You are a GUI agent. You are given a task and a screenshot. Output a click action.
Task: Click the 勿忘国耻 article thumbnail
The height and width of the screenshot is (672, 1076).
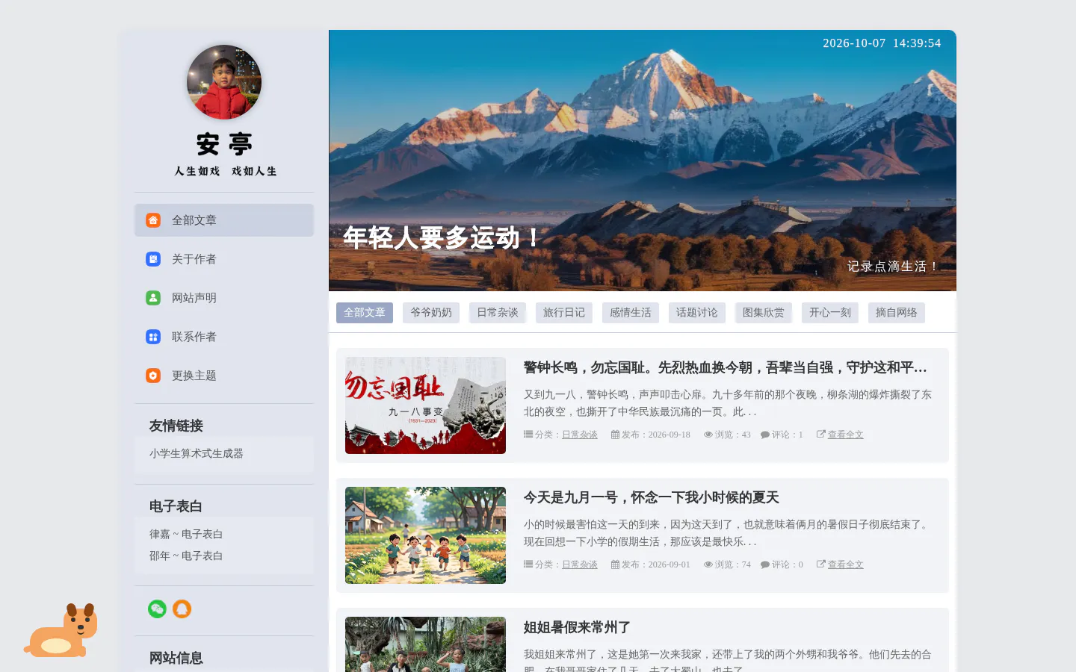pyautogui.click(x=425, y=405)
